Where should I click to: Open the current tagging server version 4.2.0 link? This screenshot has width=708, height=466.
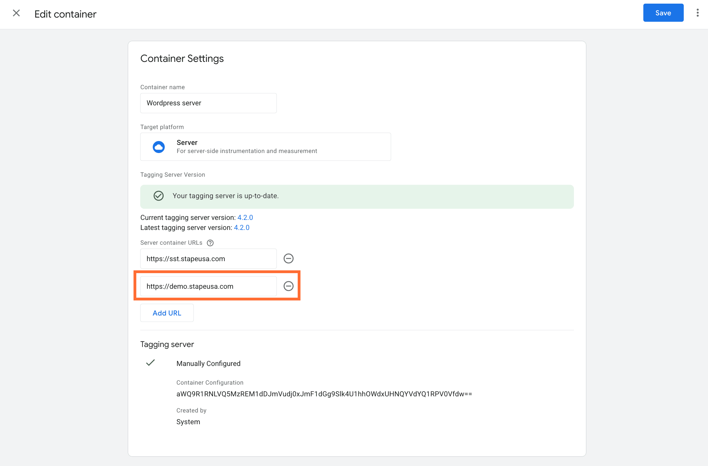pyautogui.click(x=245, y=217)
